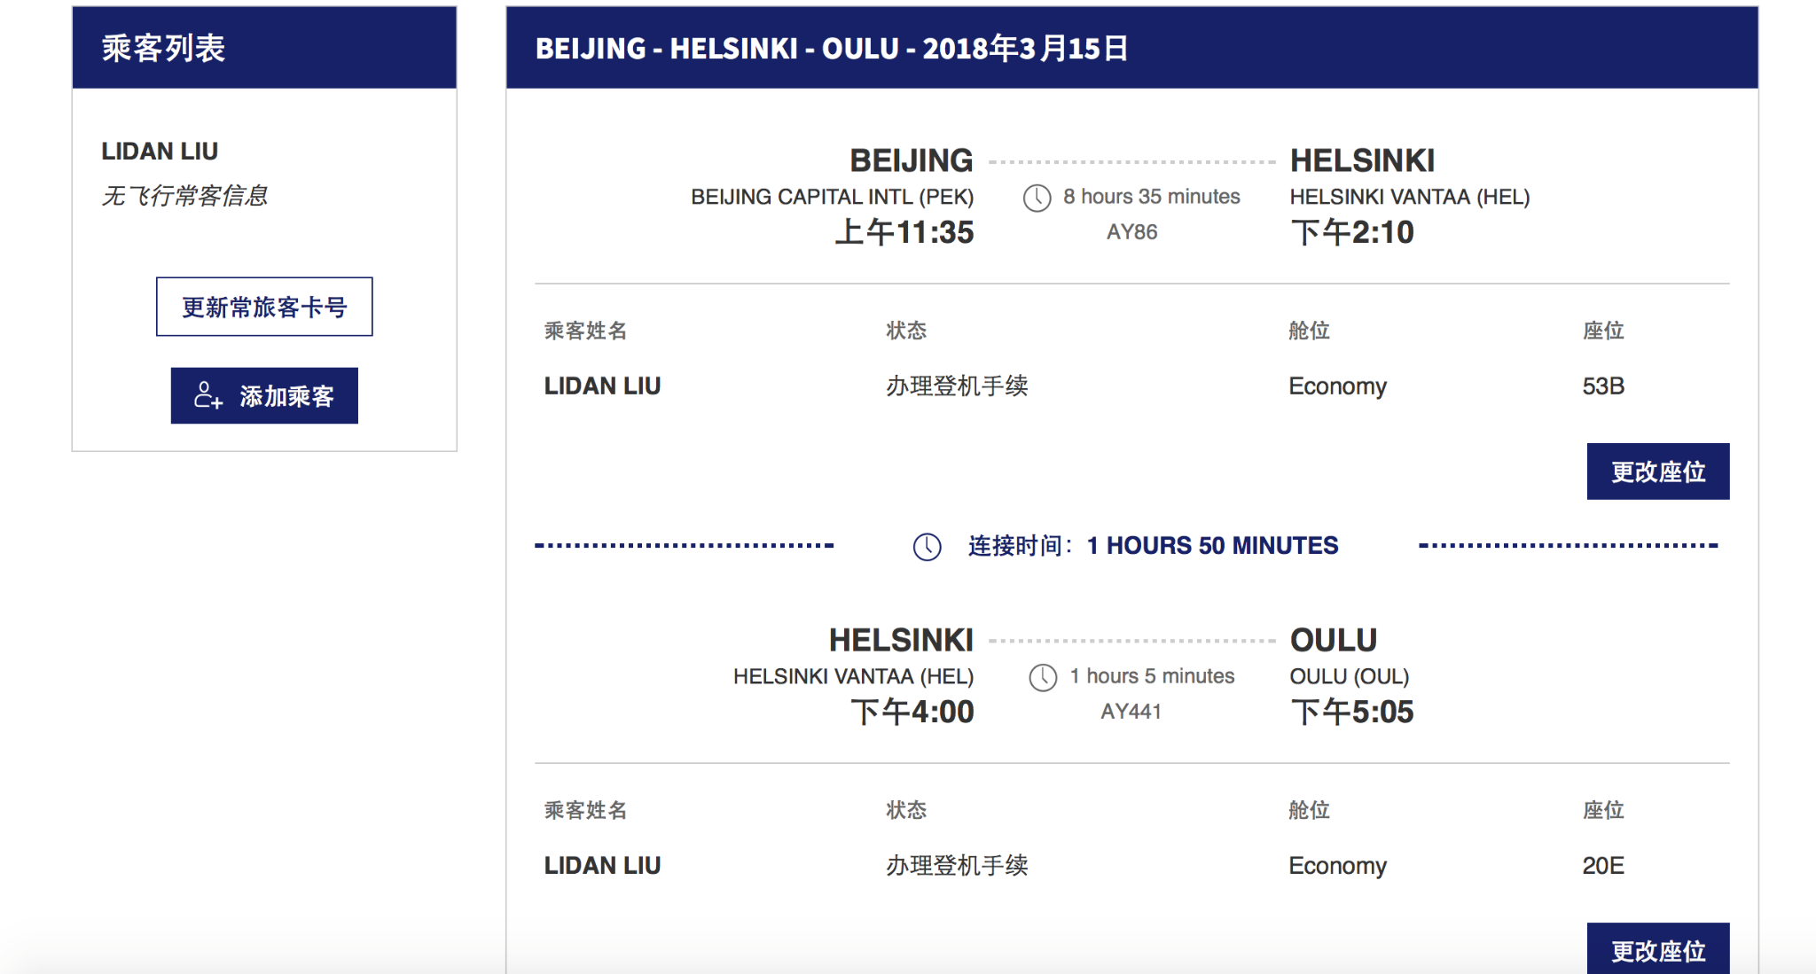Click 更改座位 for the Helsinki–Oulu flight

point(1657,950)
